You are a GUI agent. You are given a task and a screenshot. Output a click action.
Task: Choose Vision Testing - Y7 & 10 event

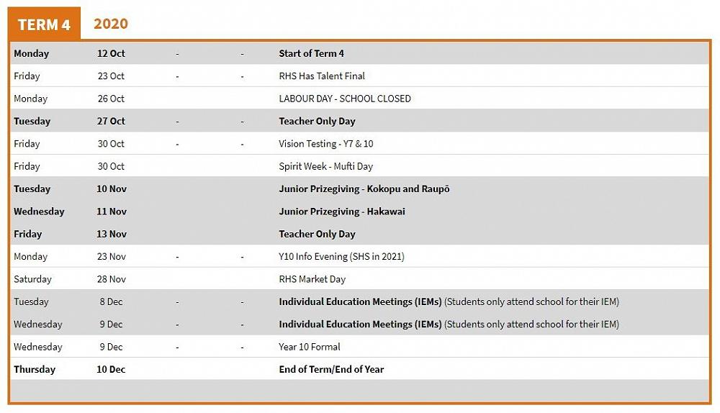(x=325, y=144)
